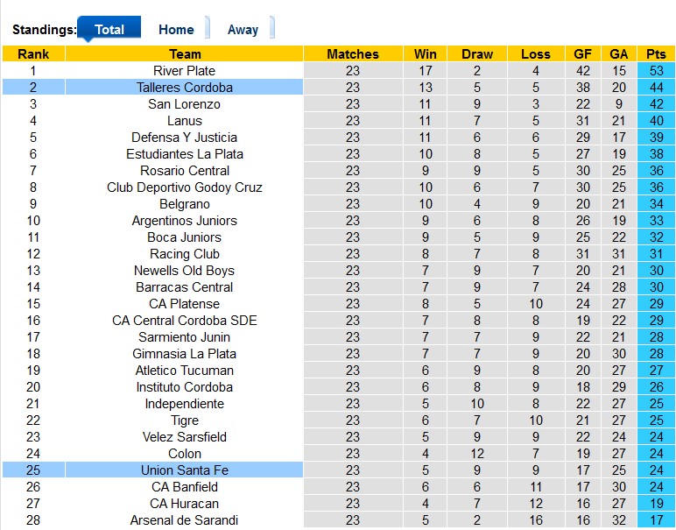Open the Home standings tab
The image size is (676, 530).
click(x=176, y=29)
